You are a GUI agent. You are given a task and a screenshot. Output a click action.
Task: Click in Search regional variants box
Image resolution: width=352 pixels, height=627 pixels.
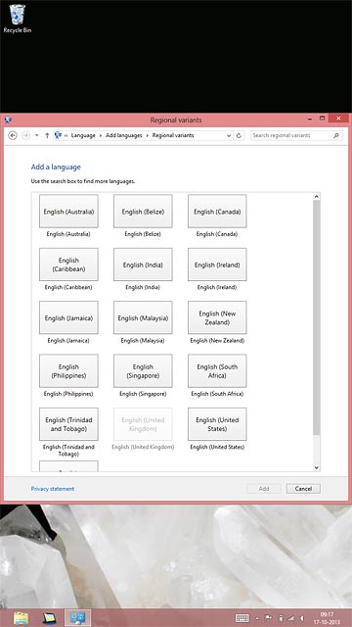[x=291, y=135]
